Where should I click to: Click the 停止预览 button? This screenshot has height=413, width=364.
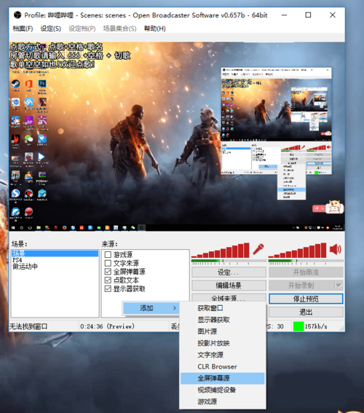306,299
